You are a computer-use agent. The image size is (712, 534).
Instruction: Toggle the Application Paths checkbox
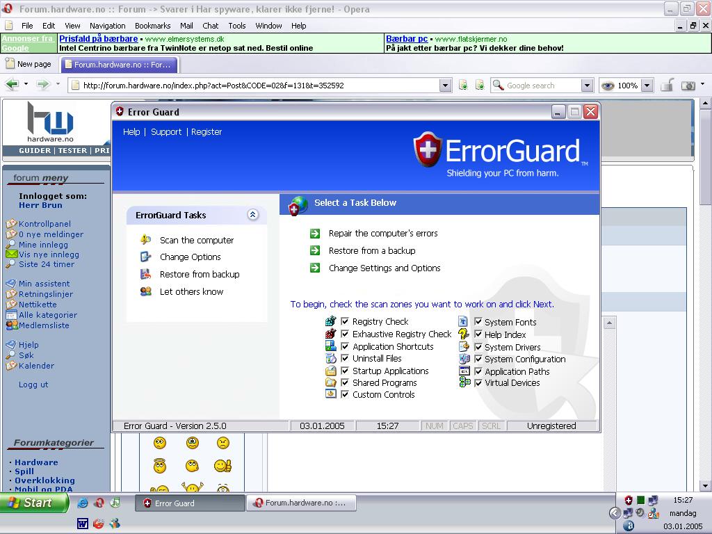[478, 371]
